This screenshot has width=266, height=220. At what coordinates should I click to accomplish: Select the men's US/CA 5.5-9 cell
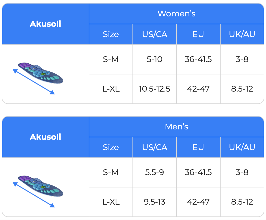(x=154, y=173)
